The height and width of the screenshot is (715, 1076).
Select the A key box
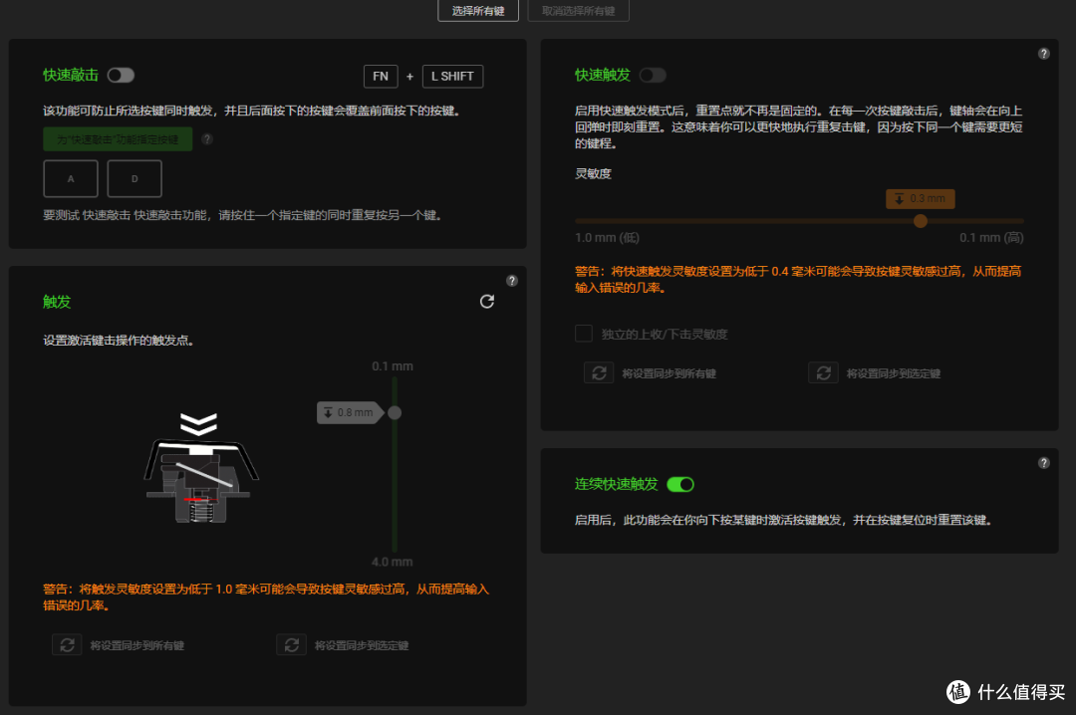tap(71, 178)
